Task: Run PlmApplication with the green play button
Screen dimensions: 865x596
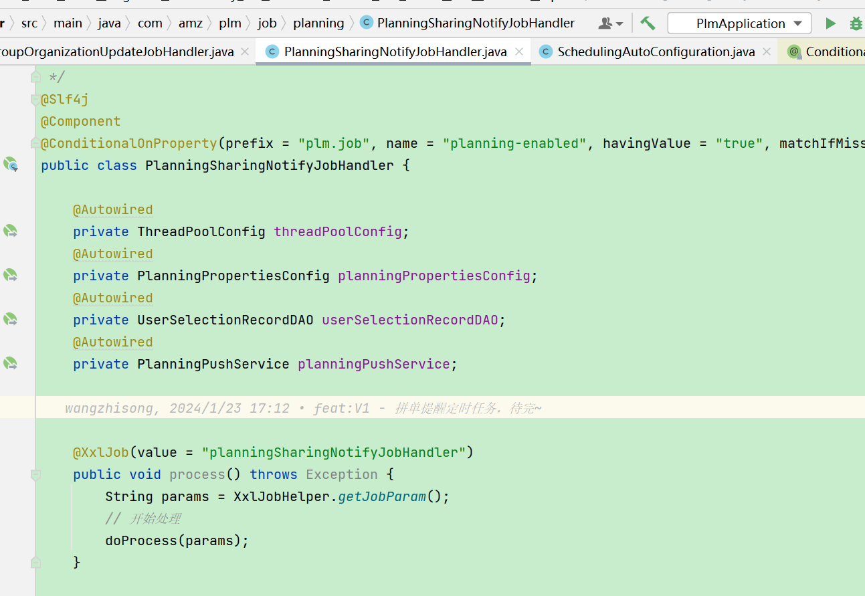Action: pos(830,23)
